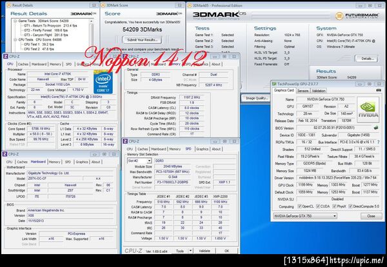Click the Bus Interface question mark in GPU-Z
387x267 pixels.
(x=379, y=142)
